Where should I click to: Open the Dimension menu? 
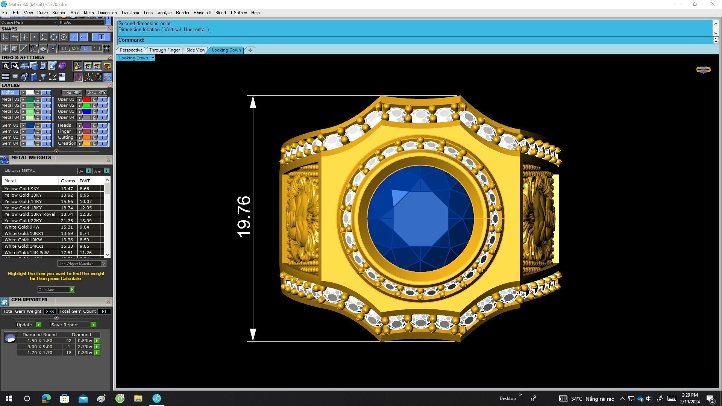[107, 13]
